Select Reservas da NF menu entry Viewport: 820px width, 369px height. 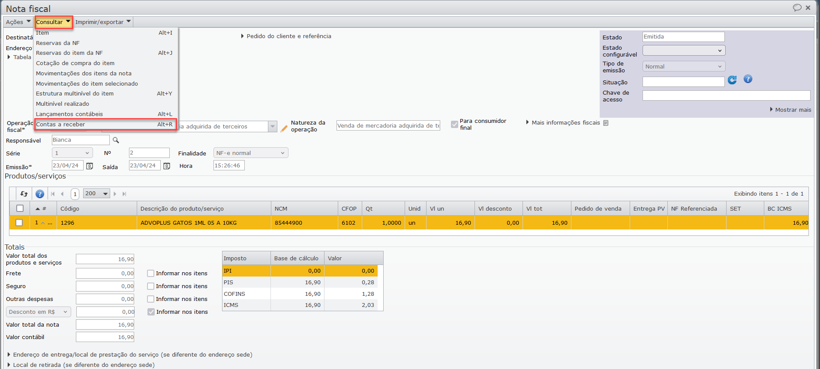coord(105,43)
